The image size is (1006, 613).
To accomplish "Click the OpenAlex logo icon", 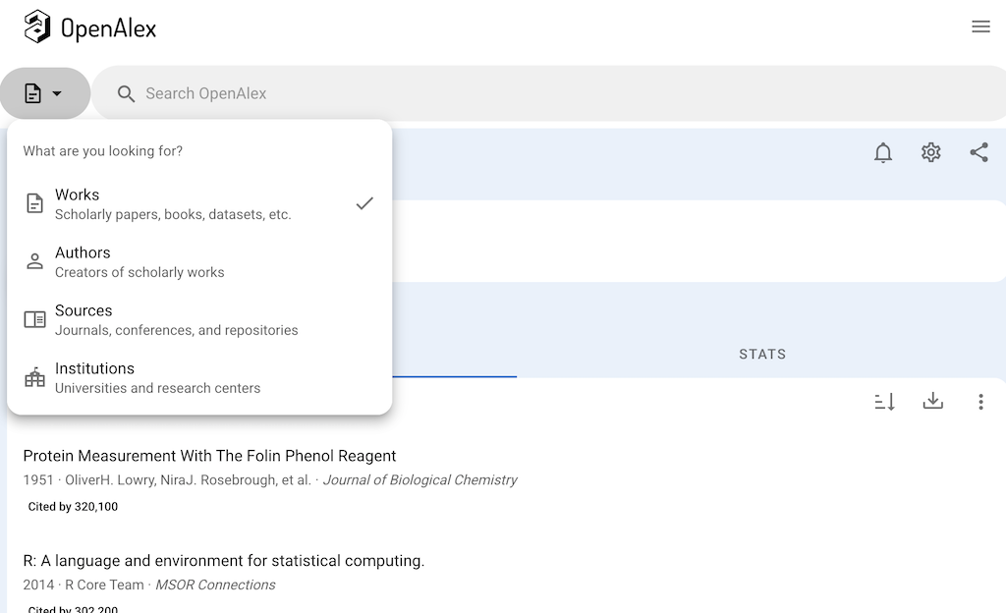I will coord(37,27).
